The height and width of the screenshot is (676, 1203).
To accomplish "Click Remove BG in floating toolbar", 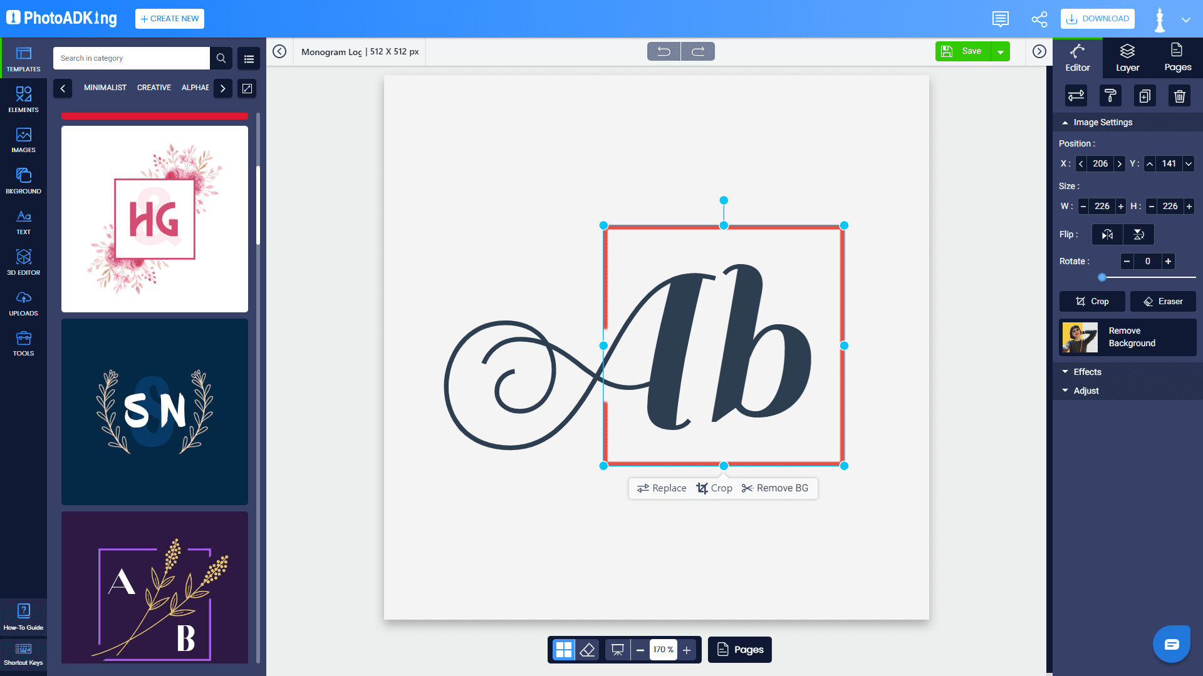I will [775, 488].
